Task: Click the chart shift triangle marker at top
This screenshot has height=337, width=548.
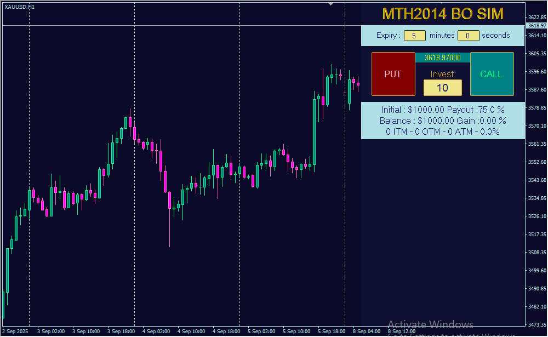Action: [x=330, y=3]
